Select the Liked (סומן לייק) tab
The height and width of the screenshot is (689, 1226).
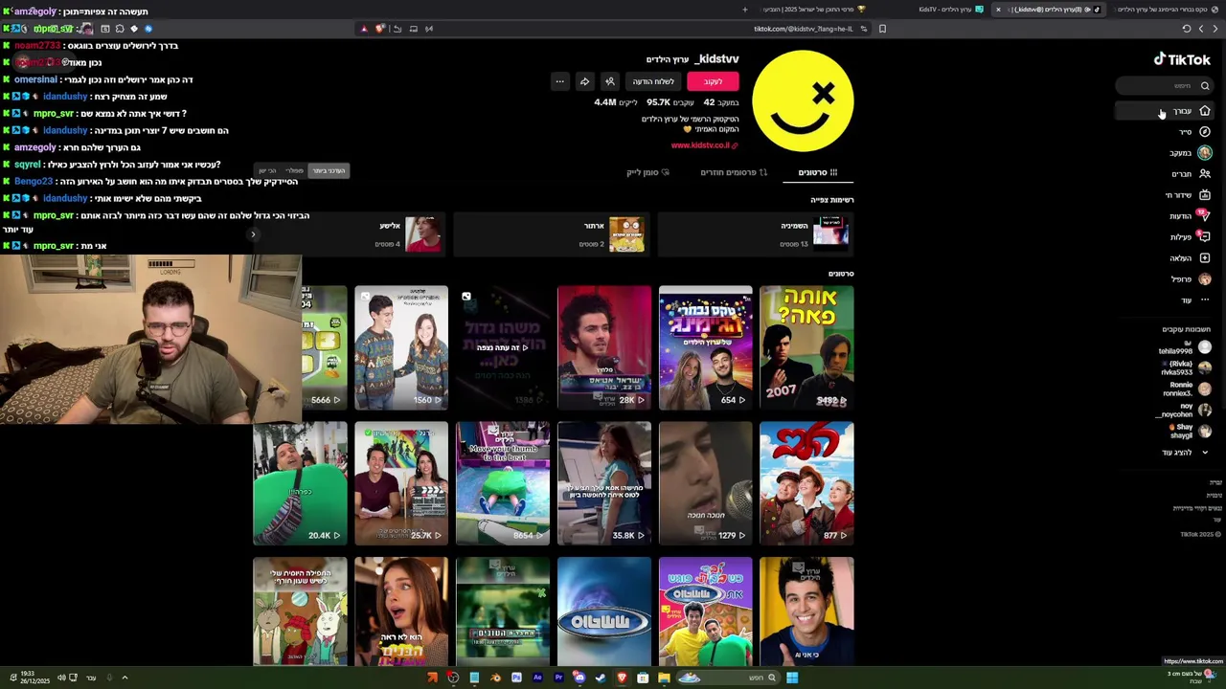tap(647, 172)
